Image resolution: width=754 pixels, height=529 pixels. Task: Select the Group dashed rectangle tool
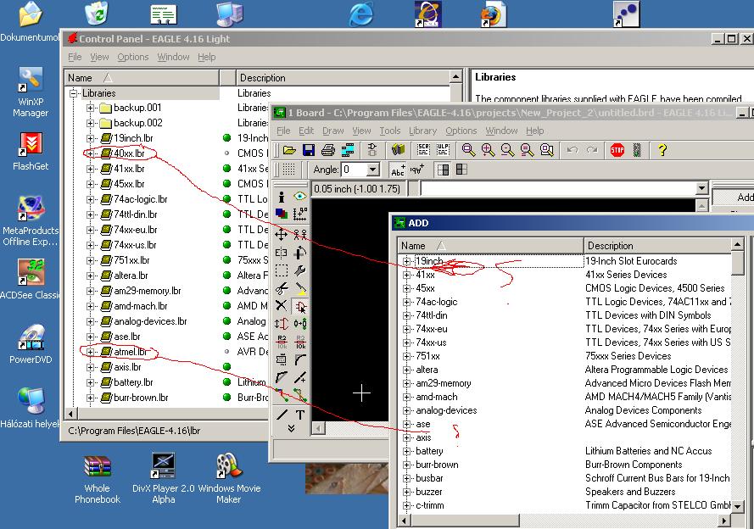(282, 271)
